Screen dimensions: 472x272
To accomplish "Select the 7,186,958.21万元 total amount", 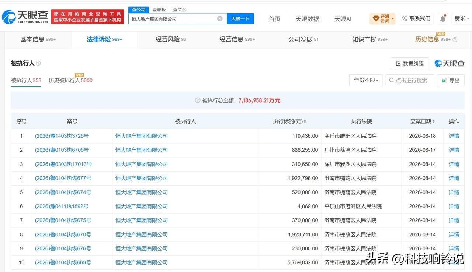I will (x=260, y=100).
